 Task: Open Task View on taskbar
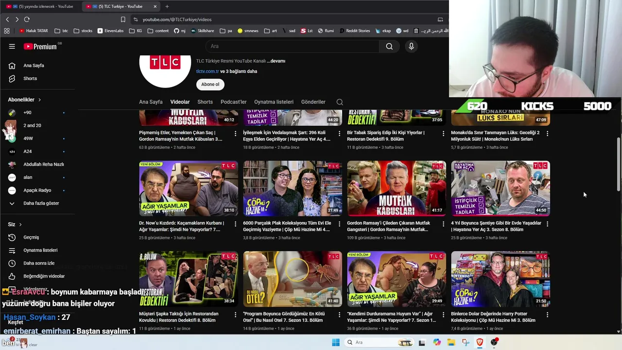[x=422, y=342]
